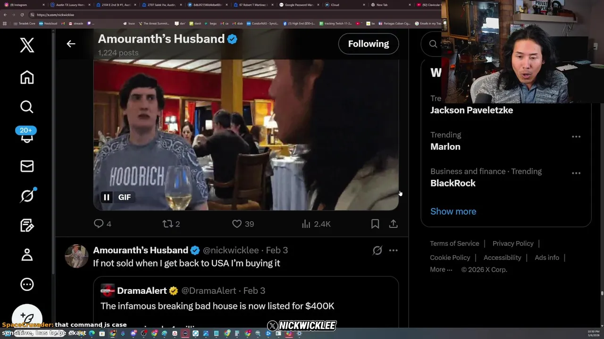The height and width of the screenshot is (339, 604).
Task: View analytics showing 2.4K views
Action: (x=316, y=224)
